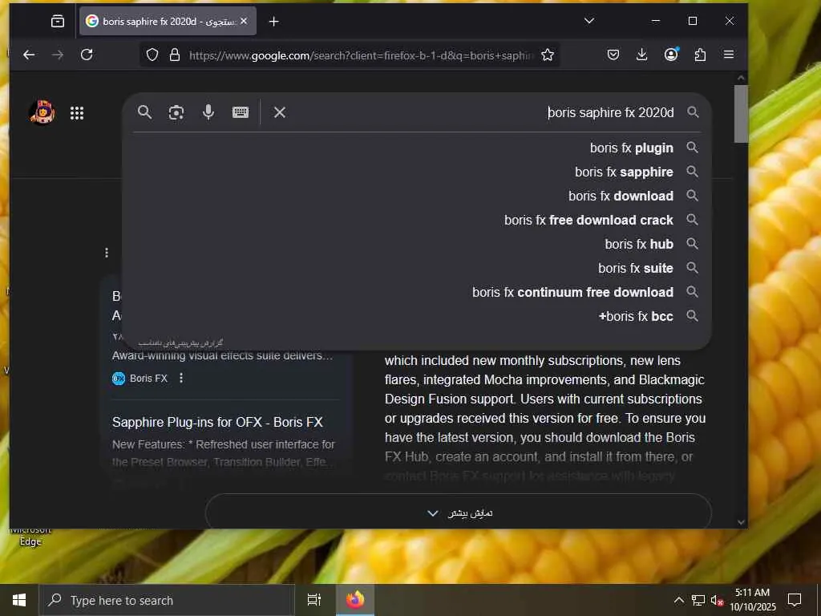The width and height of the screenshot is (821, 616).
Task: Click the tracking protection shield icon
Action: 152,55
